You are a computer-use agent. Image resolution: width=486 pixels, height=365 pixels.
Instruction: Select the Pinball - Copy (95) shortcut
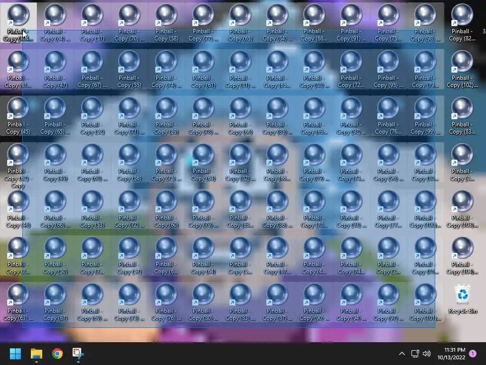coord(388,69)
